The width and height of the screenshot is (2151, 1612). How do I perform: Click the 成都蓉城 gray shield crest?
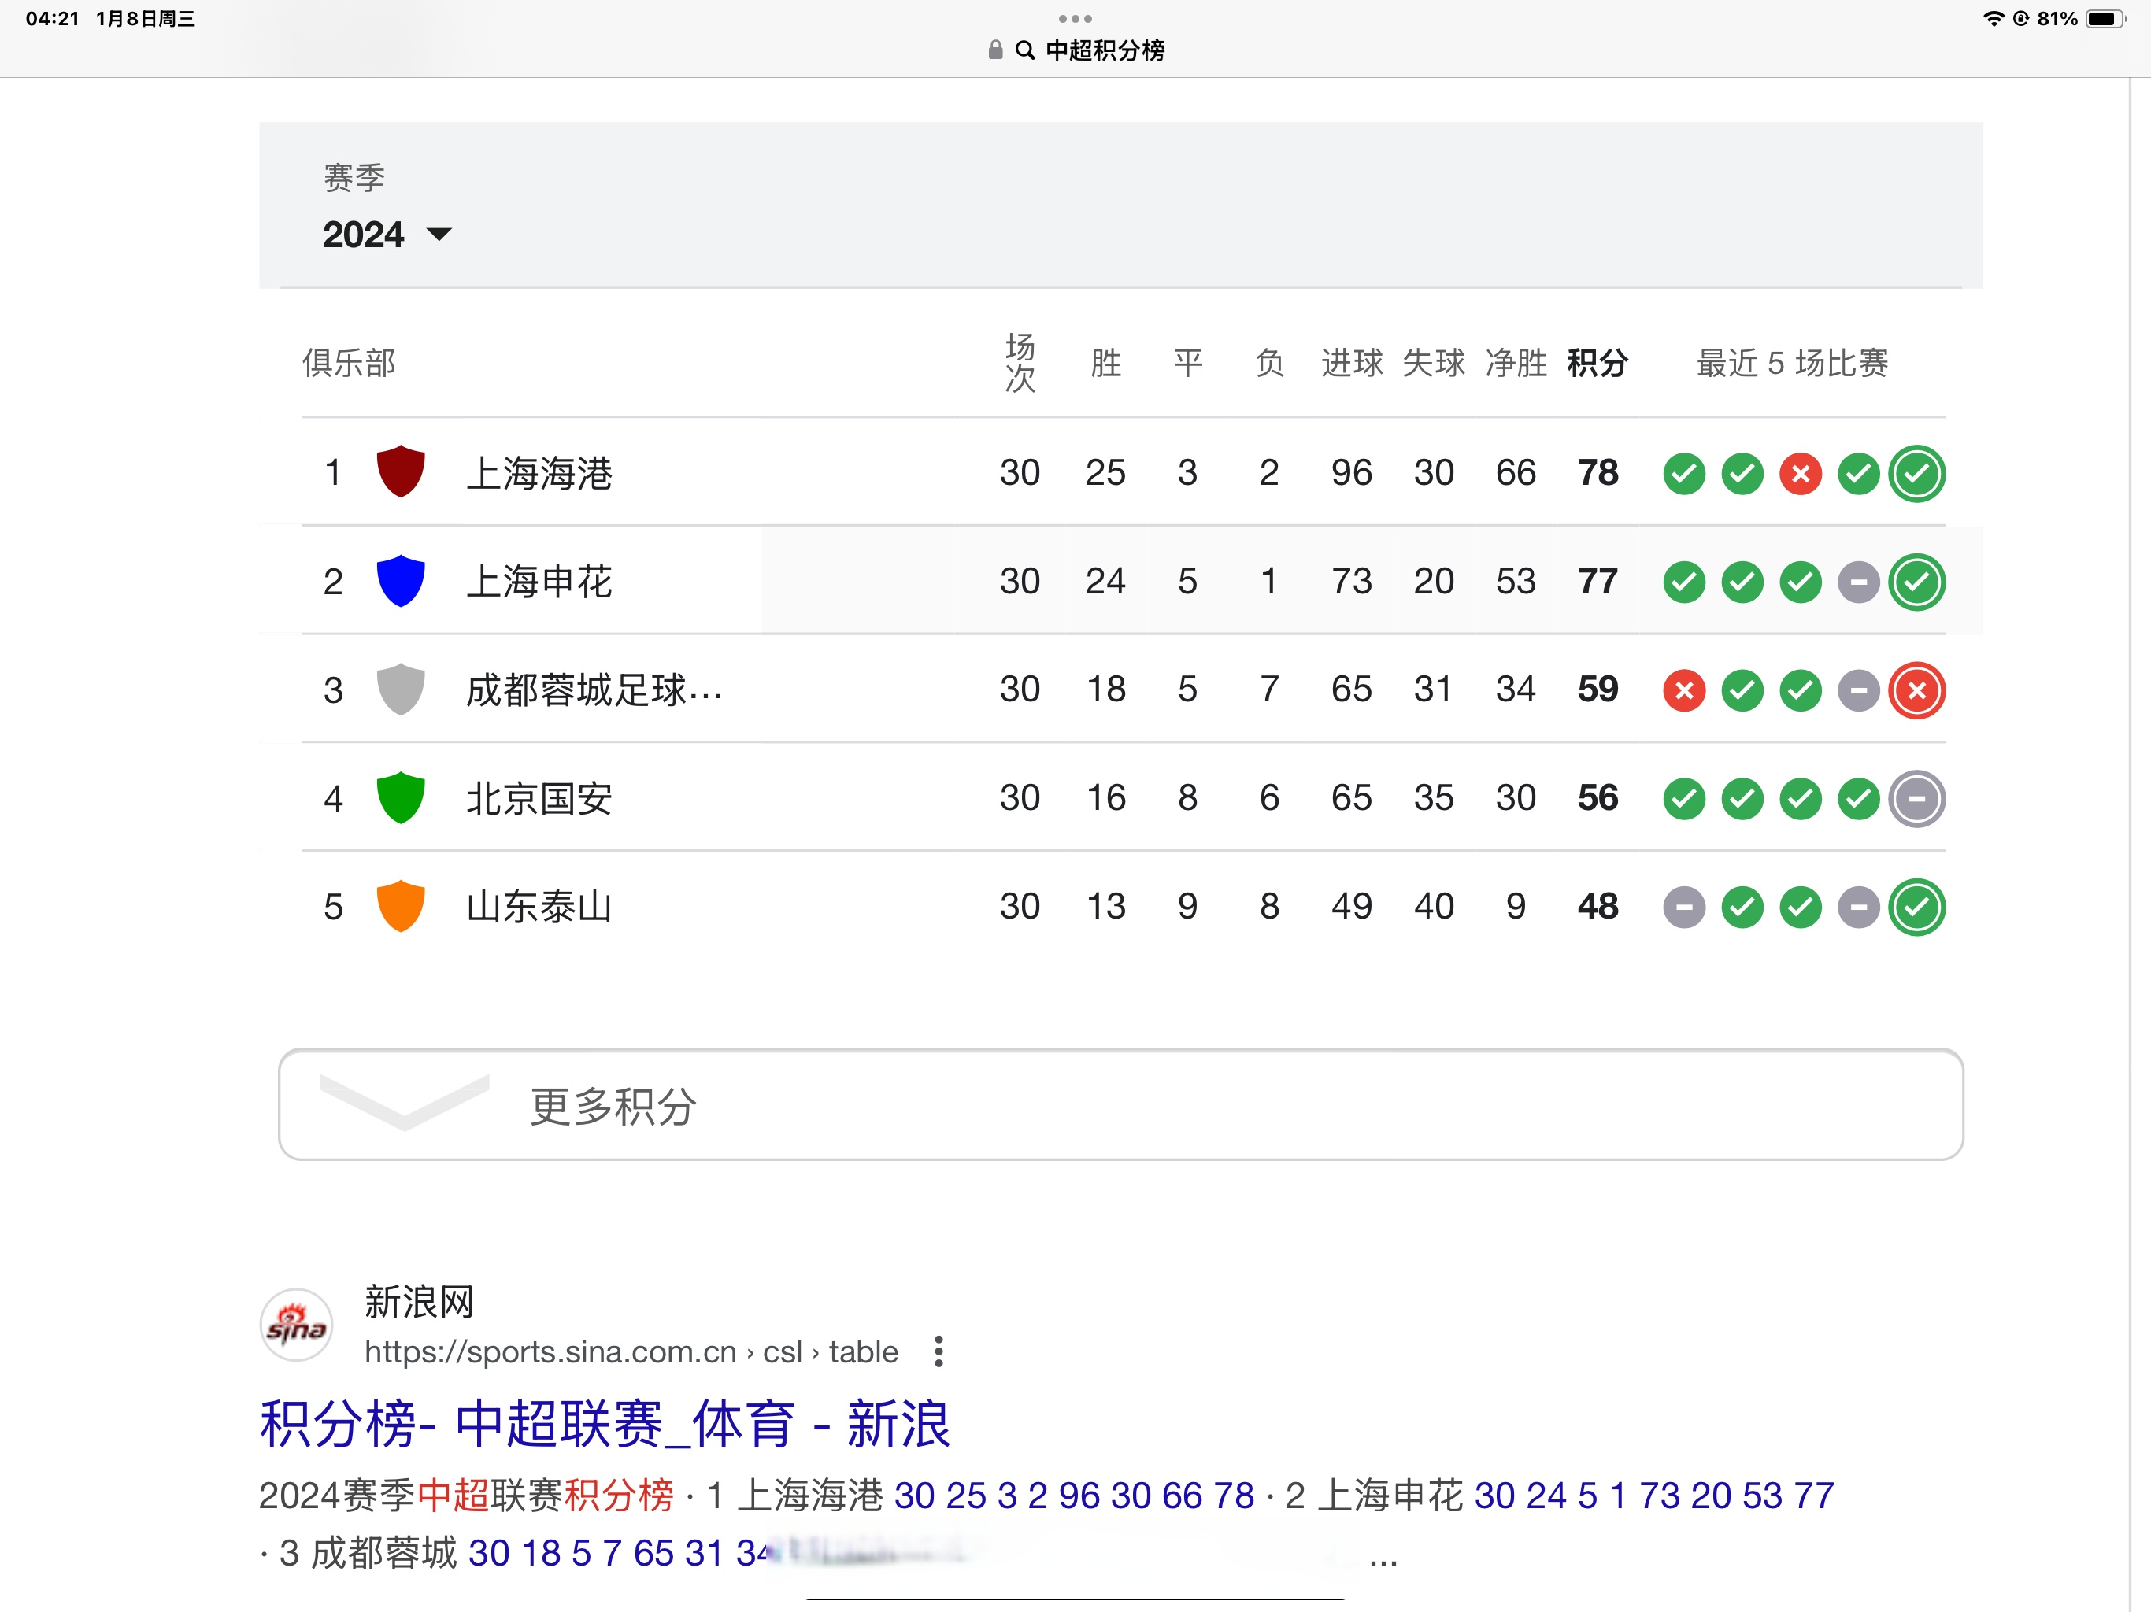(x=401, y=690)
